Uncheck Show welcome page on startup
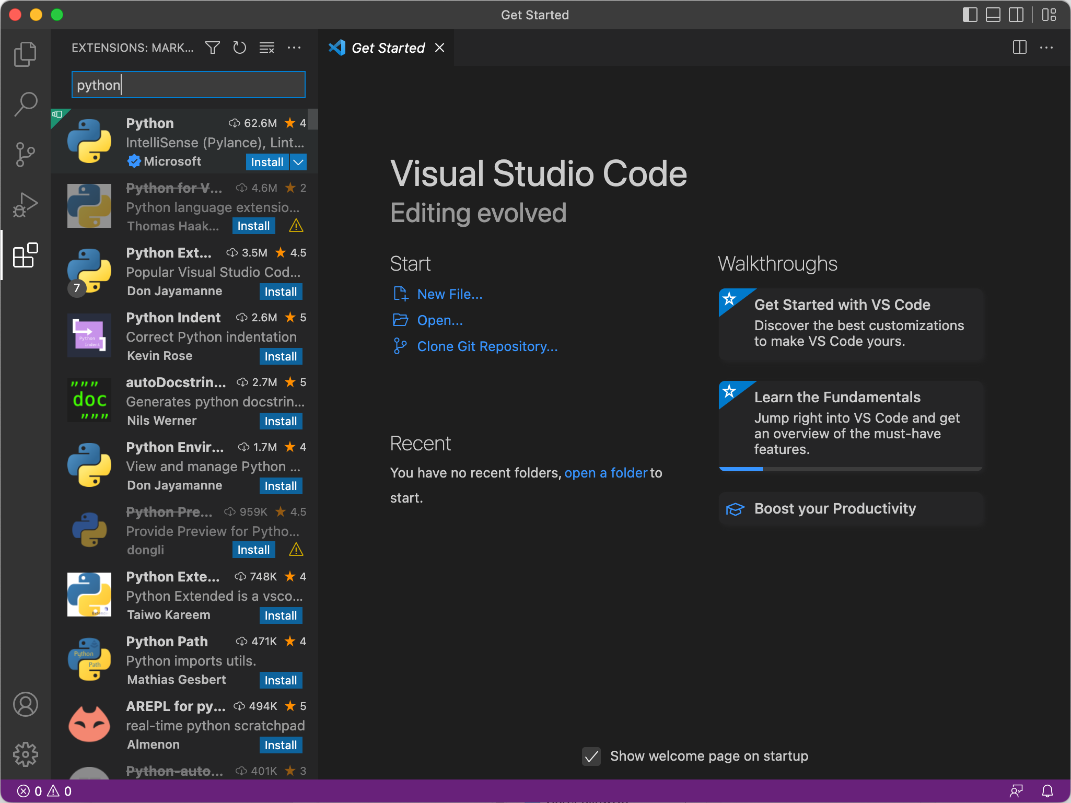 [x=591, y=756]
